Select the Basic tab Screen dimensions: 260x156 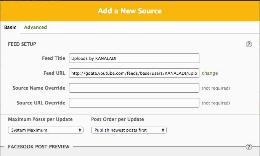point(10,27)
